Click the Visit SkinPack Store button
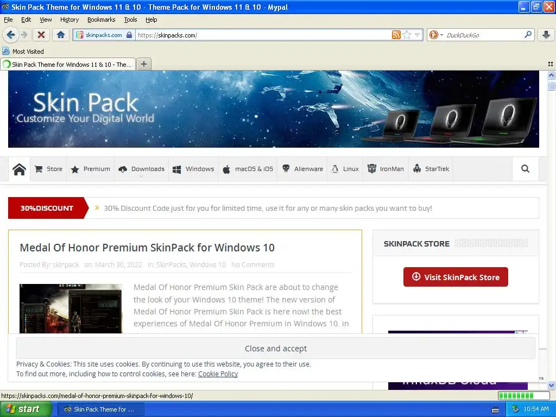Image resolution: width=556 pixels, height=417 pixels. coord(456,277)
